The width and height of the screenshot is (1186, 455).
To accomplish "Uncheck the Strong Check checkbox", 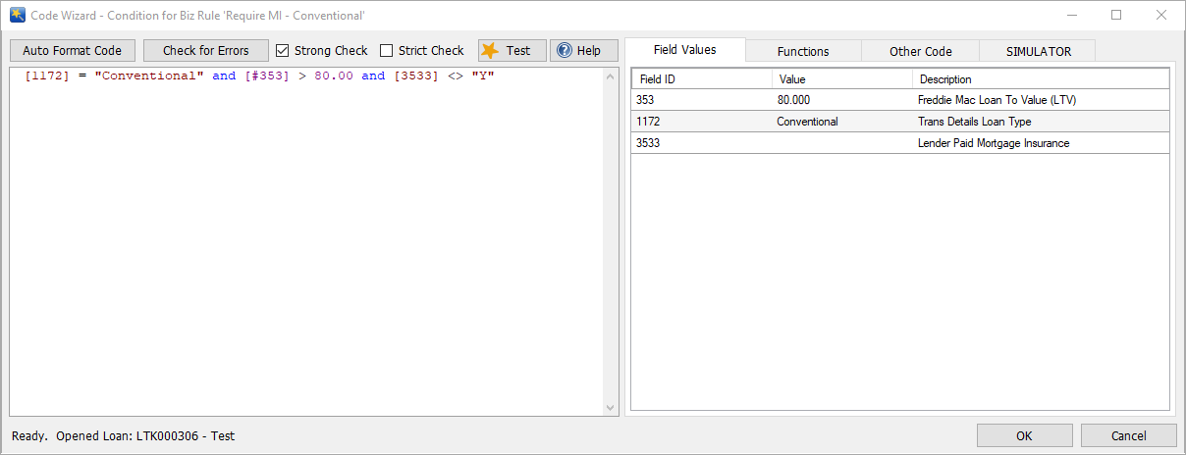I will (283, 51).
